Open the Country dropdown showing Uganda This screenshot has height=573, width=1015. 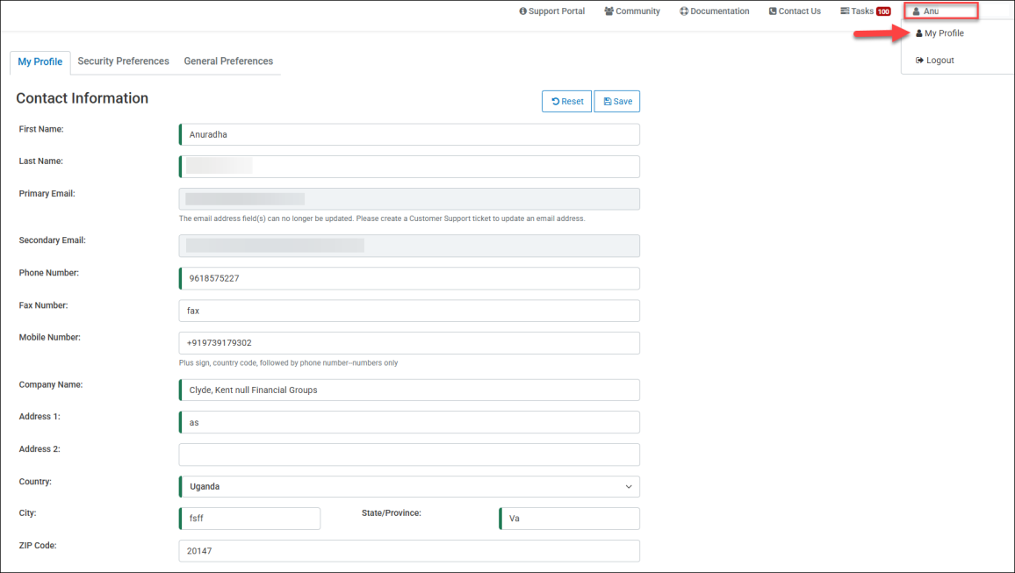(408, 486)
